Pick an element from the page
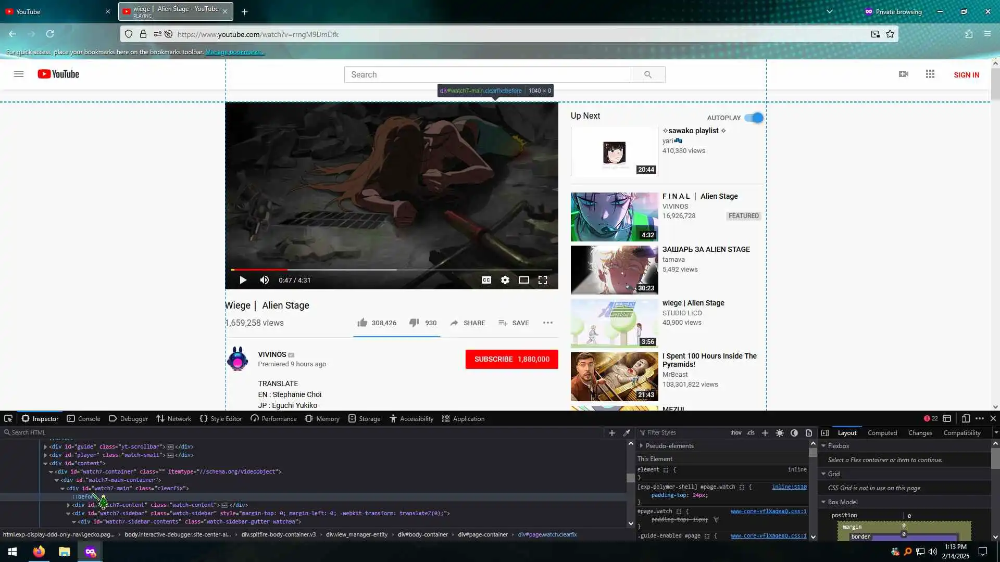1000x562 pixels. (8, 418)
